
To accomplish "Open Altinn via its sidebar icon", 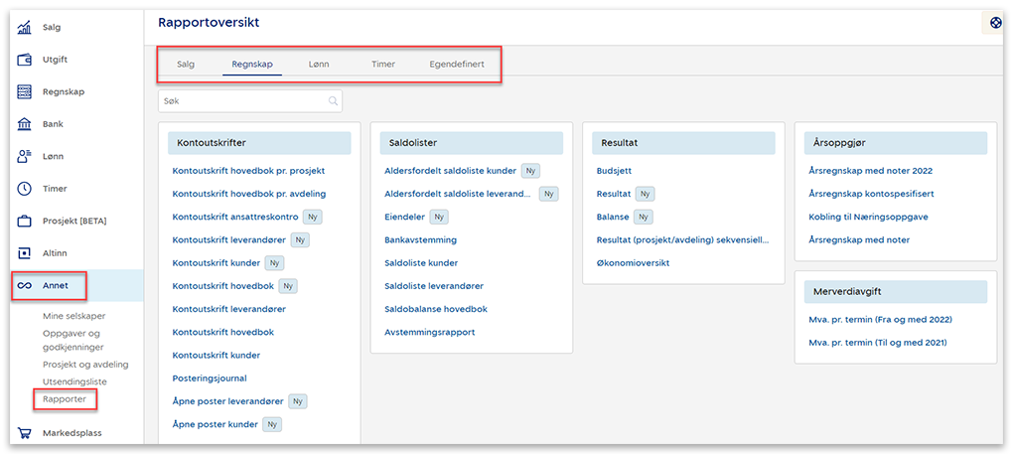I will click(x=26, y=253).
